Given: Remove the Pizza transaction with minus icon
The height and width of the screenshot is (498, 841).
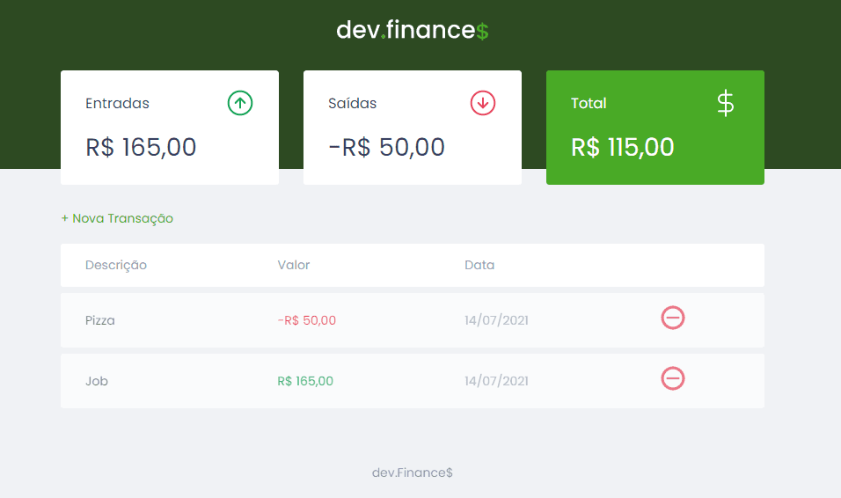Looking at the screenshot, I should click(673, 319).
